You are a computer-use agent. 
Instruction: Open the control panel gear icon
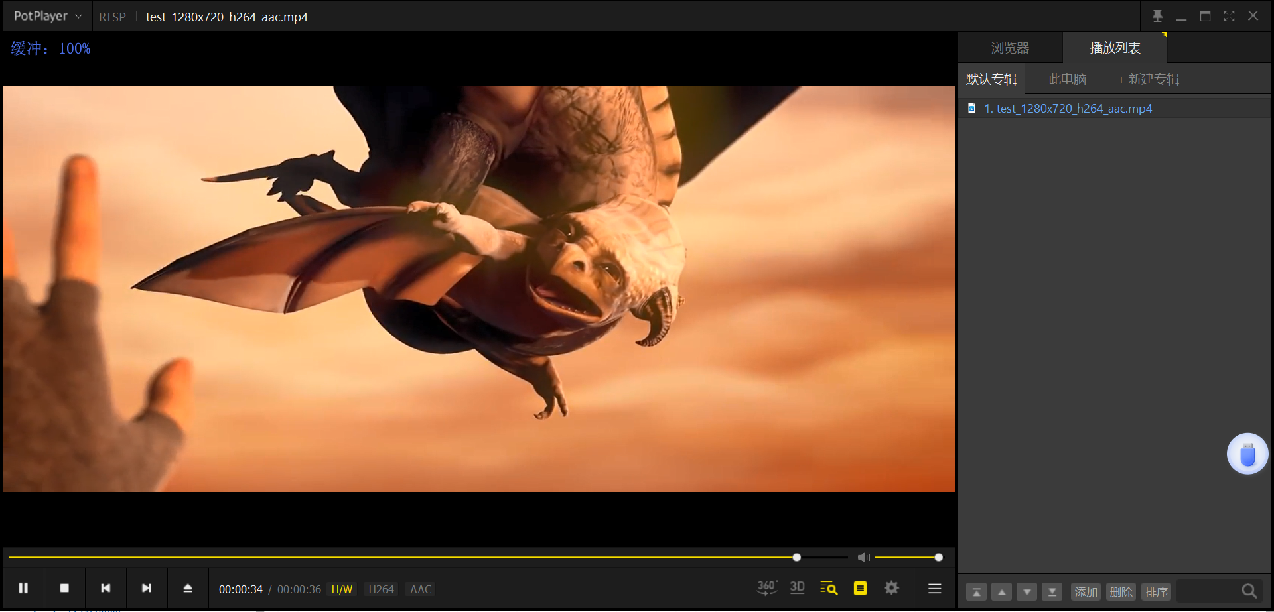[x=891, y=588]
